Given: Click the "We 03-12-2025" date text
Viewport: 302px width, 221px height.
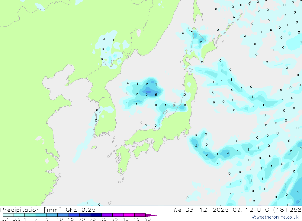Looking at the screenshot, I should 201,210.
